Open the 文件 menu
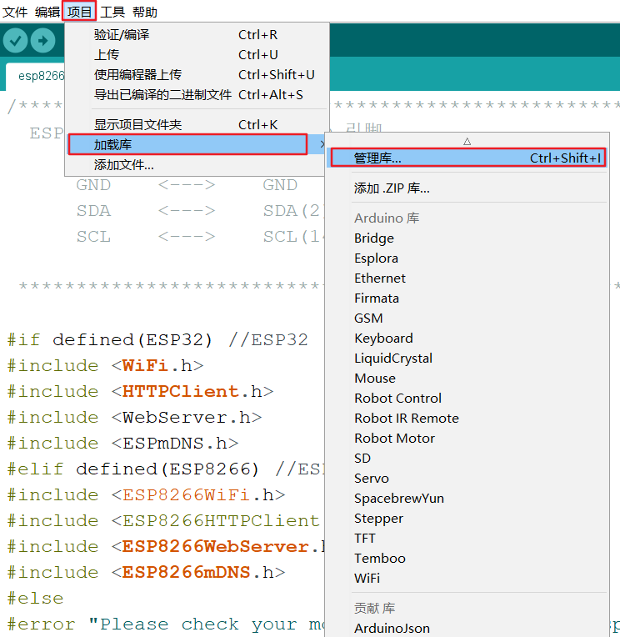Screen dimensions: 620x637 click(15, 12)
